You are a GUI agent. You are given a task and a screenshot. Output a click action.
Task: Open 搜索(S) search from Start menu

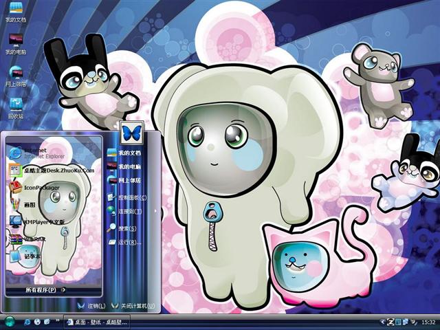click(122, 228)
